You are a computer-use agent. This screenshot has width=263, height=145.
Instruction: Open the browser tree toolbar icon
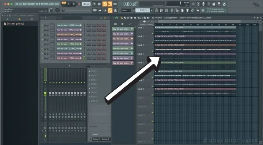pyautogui.click(x=177, y=10)
